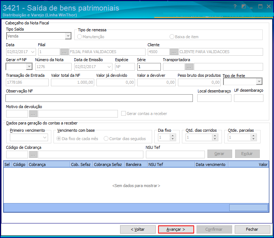Sort by Cob. Sefaz column header
The height and width of the screenshot is (238, 274).
click(x=82, y=164)
